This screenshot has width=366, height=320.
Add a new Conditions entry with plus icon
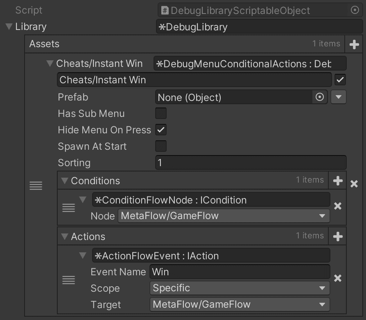coord(338,181)
